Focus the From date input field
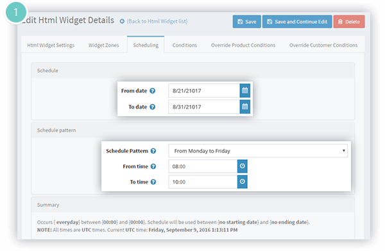This screenshot has width=385, height=251. tap(204, 91)
